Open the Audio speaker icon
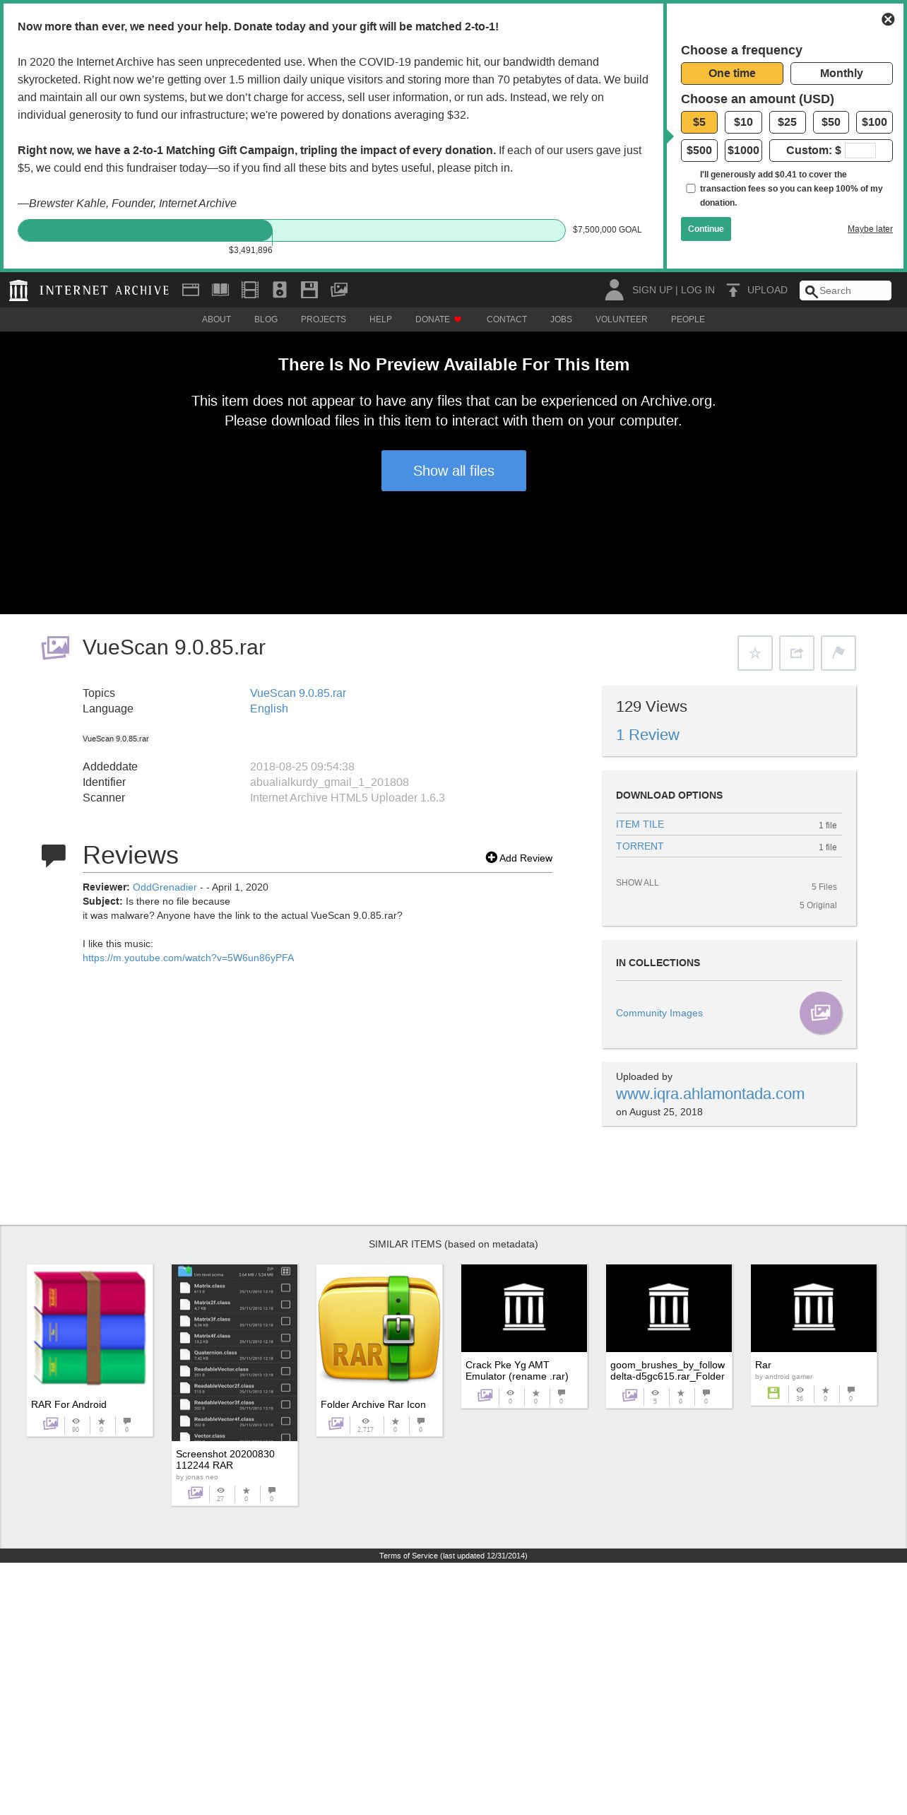Screen dimensions: 907x1815 tap(280, 290)
